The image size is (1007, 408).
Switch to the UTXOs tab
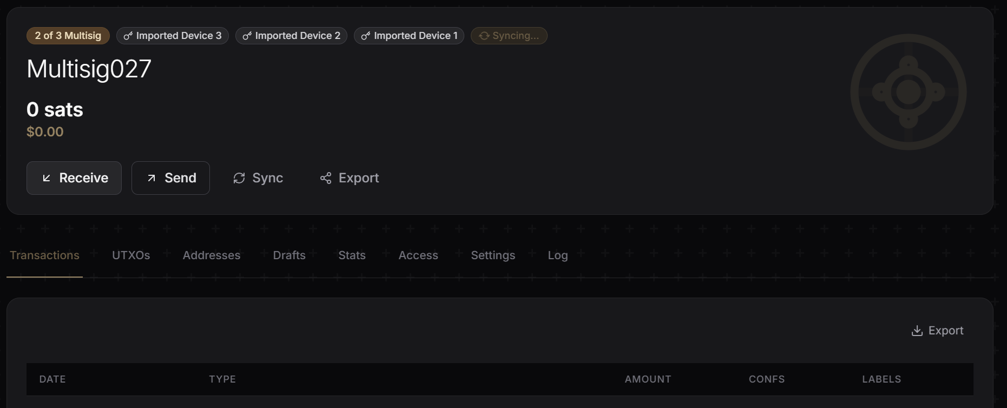coord(131,255)
